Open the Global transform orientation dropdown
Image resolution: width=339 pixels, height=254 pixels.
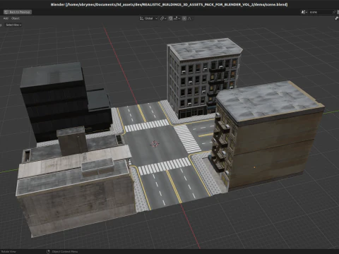148,18
